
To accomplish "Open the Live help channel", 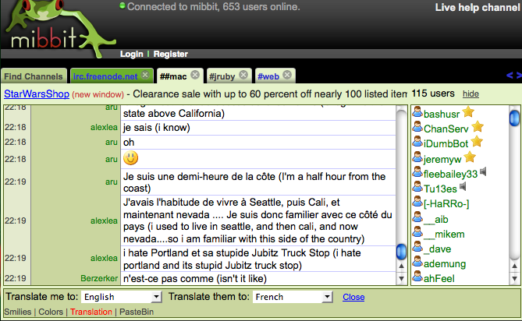I will [478, 7].
